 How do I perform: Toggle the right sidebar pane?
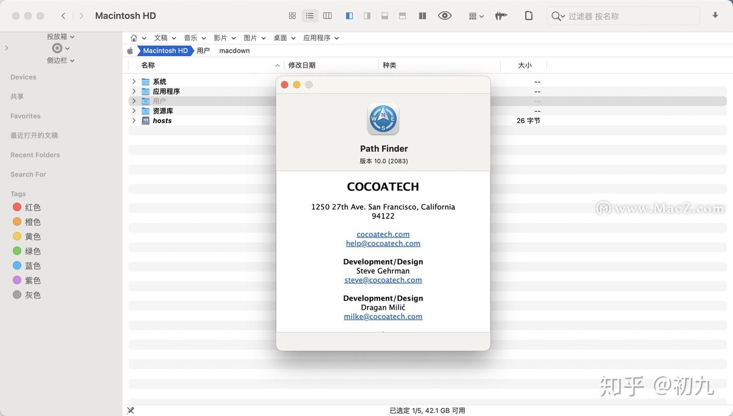pyautogui.click(x=367, y=16)
